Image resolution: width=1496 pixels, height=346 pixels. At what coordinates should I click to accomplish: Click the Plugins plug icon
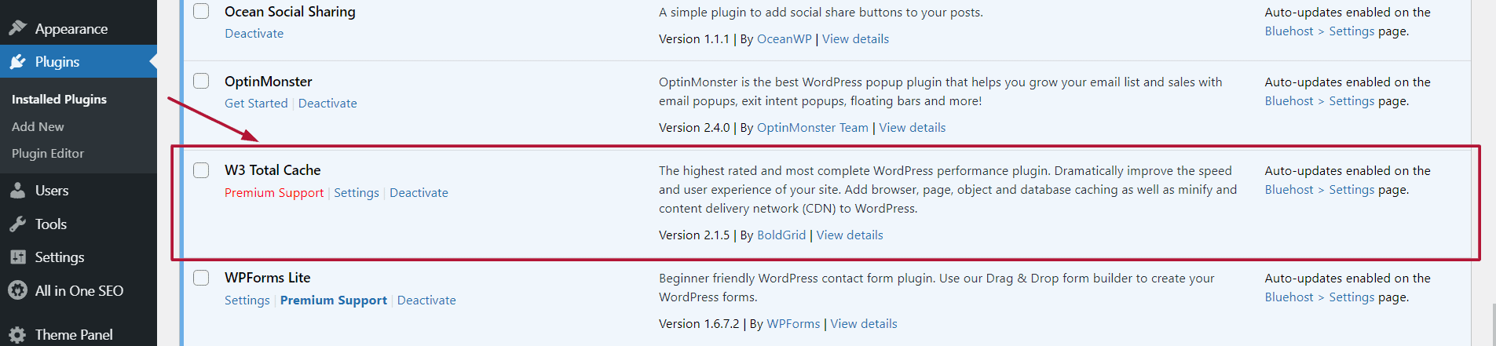coord(17,62)
